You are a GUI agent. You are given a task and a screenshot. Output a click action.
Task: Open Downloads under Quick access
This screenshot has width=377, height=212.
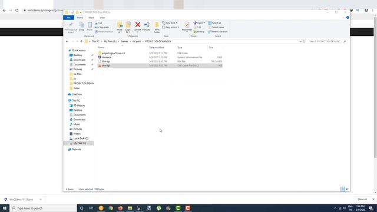79,60
